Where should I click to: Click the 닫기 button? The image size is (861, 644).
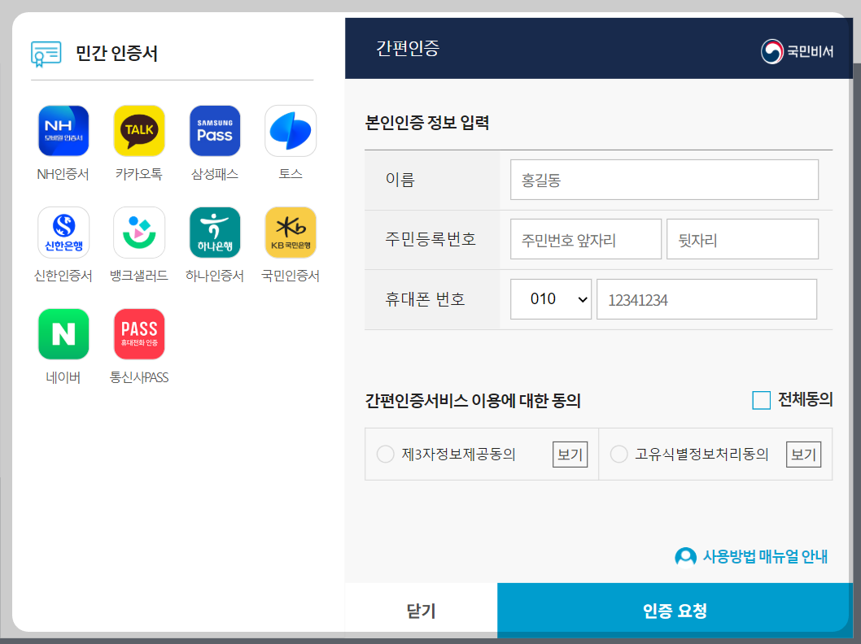422,611
